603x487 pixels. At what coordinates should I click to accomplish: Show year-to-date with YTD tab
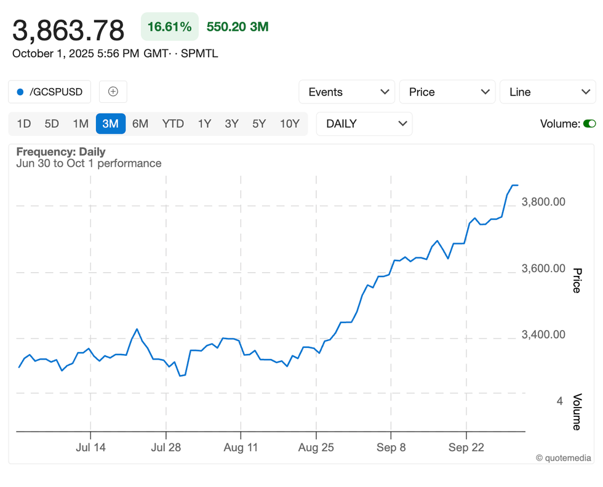173,124
